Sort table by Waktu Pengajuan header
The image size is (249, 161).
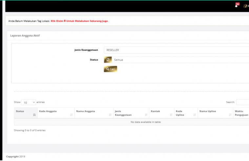coord(241,113)
